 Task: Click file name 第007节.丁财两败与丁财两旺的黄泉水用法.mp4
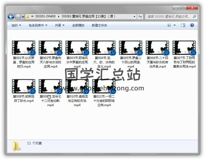point(184,62)
